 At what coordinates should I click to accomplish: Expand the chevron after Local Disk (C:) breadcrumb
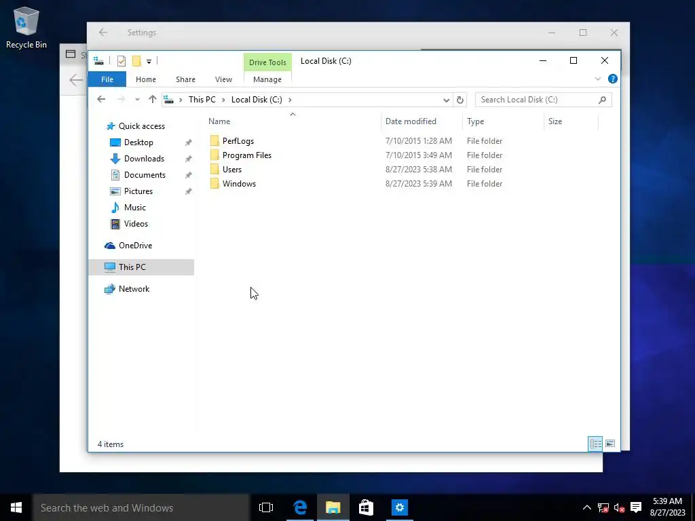pos(290,100)
